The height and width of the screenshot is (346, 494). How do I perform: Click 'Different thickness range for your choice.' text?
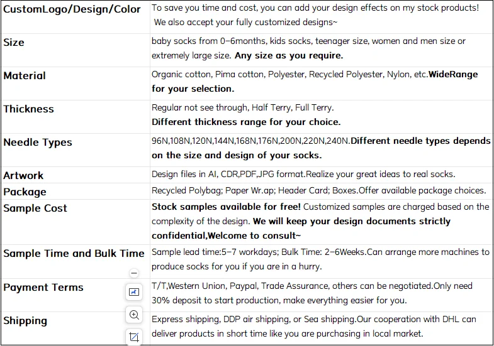[x=246, y=122]
